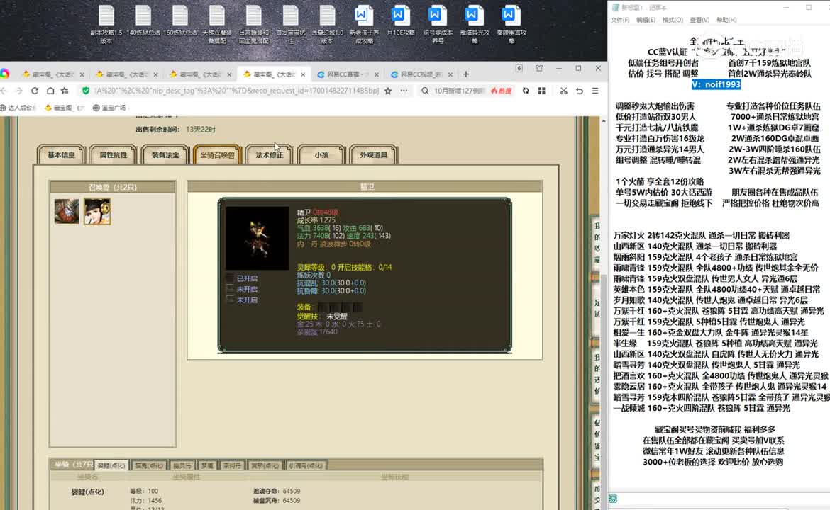Select the second mount tab ending in (点化)
Screen dimensions: 830x510
[149, 465]
